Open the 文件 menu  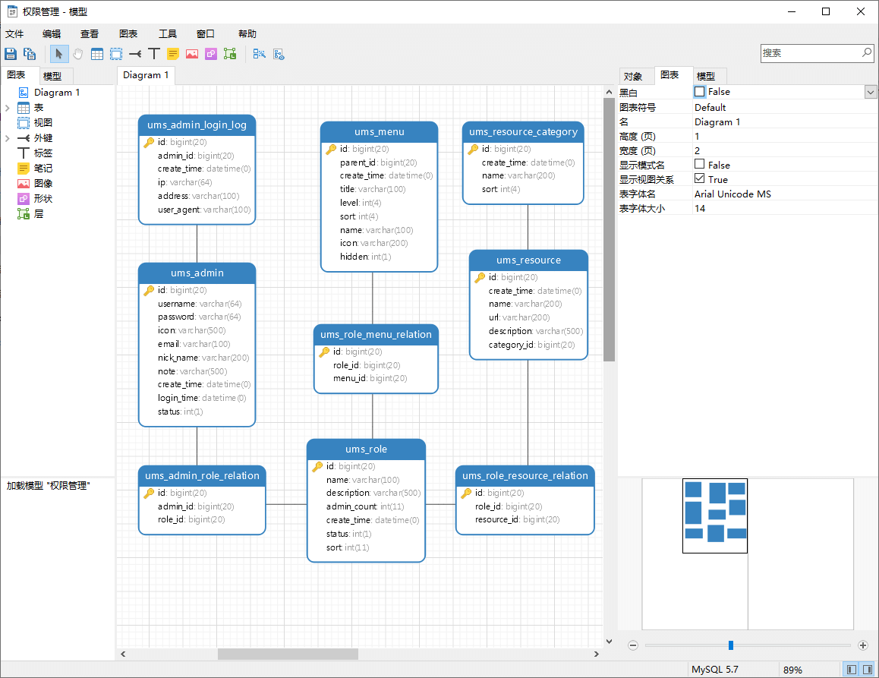14,33
